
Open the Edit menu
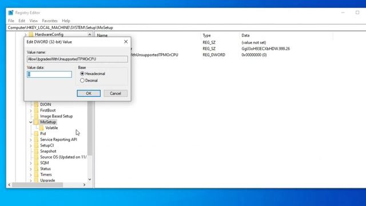tap(22, 21)
